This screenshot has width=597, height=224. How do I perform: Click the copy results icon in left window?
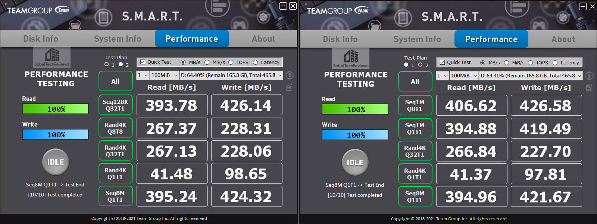289,88
